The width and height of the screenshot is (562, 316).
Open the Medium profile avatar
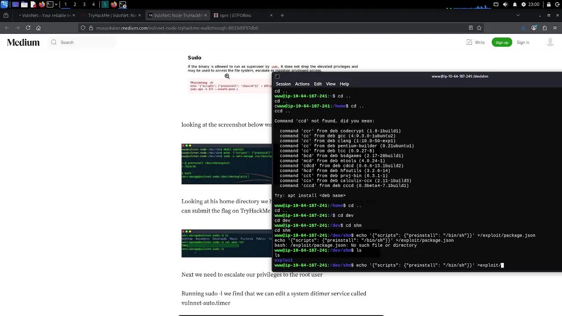pyautogui.click(x=550, y=42)
